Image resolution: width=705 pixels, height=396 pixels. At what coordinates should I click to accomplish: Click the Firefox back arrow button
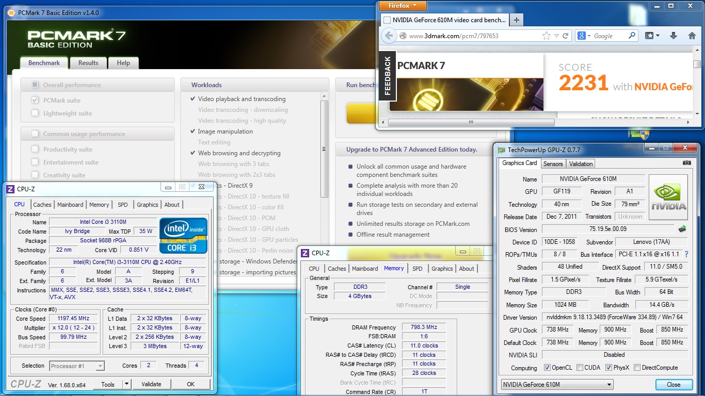389,36
